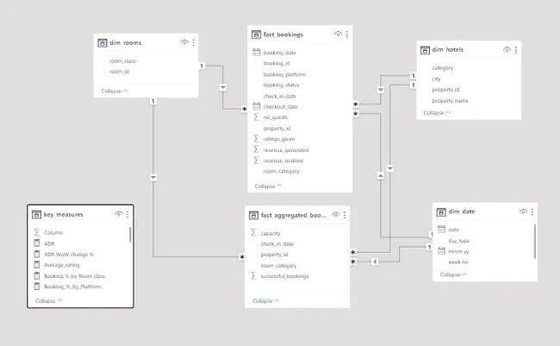Select the category field in dim_hotels
Image resolution: width=560 pixels, height=346 pixels.
(443, 68)
